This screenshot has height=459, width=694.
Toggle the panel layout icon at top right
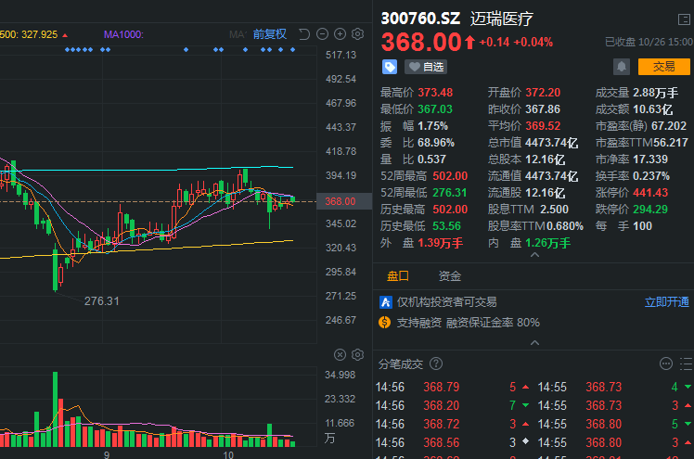684,19
